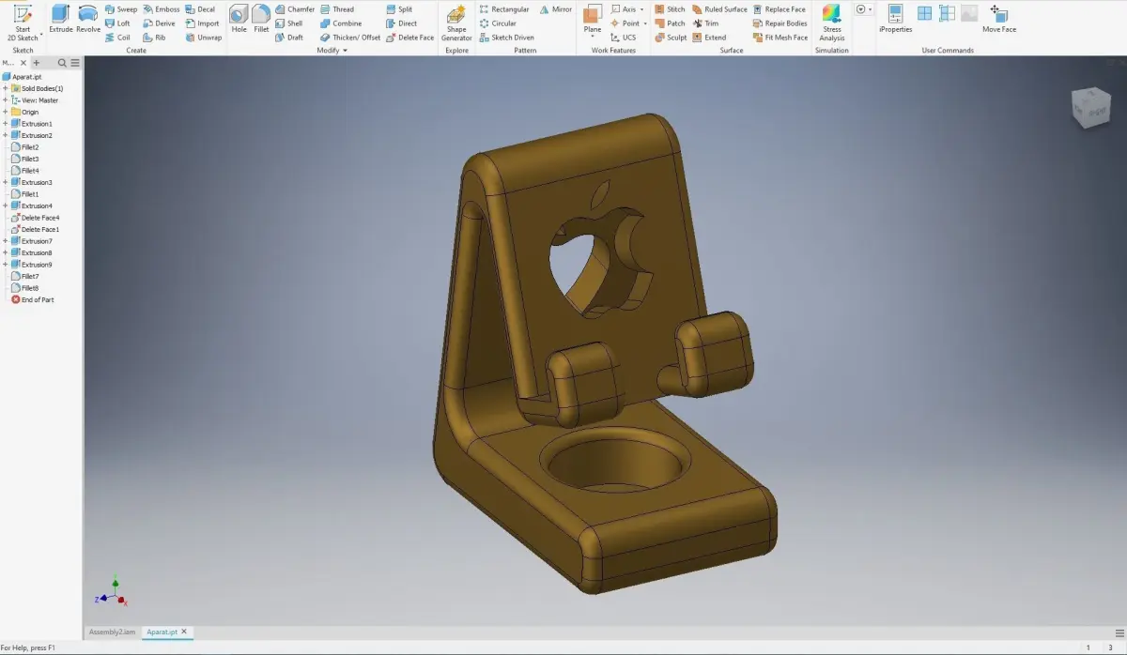Create a Circular pattern
Screen dimensions: 1127x655
(498, 23)
